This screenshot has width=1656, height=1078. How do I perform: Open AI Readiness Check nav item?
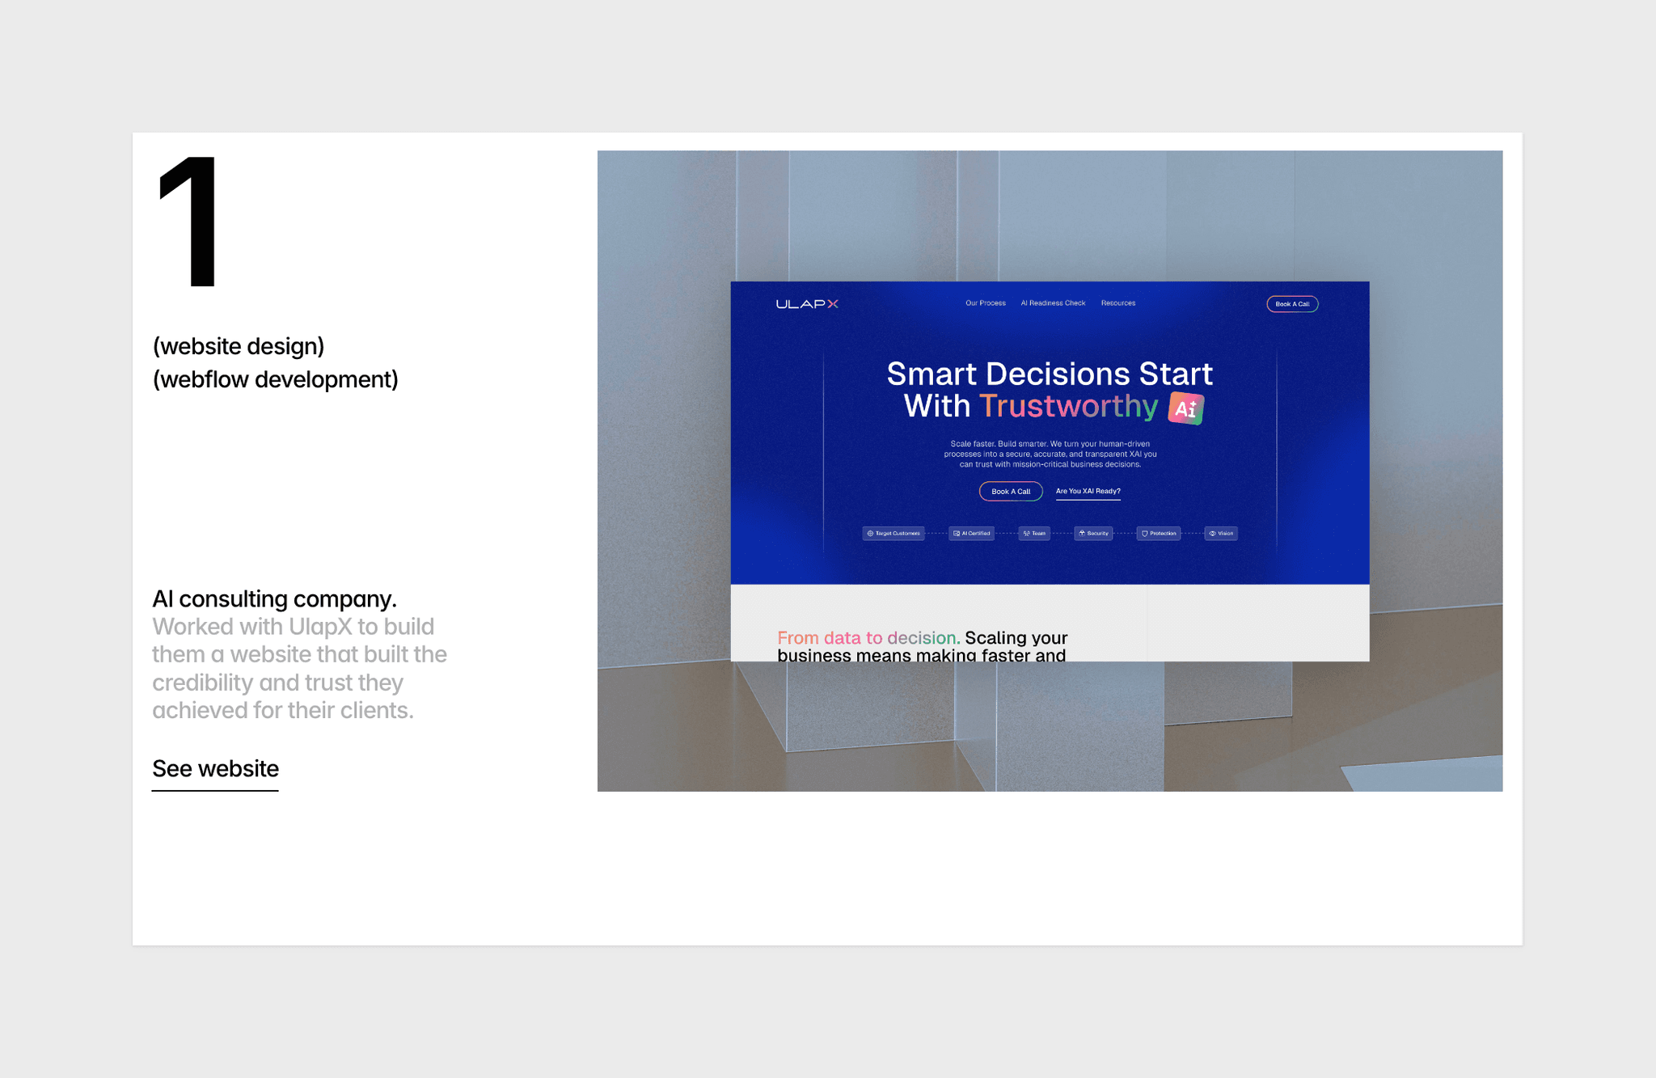click(x=1053, y=303)
